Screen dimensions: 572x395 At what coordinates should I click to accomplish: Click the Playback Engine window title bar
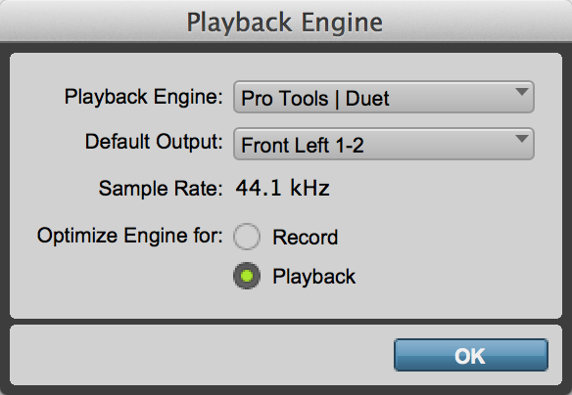pos(286,21)
